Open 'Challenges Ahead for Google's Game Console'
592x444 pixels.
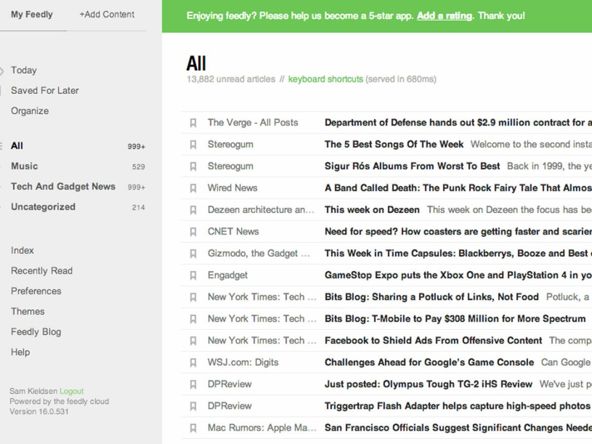pyautogui.click(x=429, y=362)
